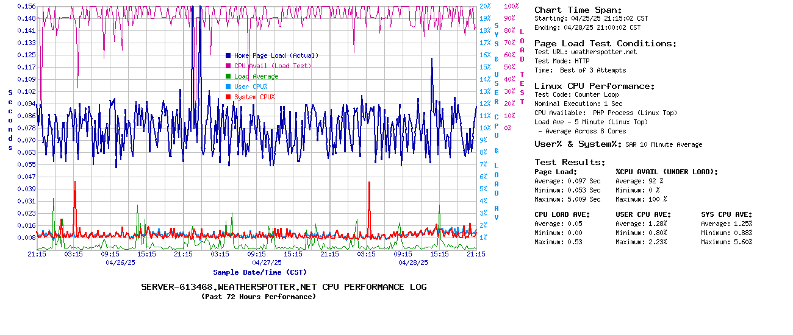Click the 'Chart Time Span:' heading
Image resolution: width=793 pixels, height=335 pixels.
(578, 10)
